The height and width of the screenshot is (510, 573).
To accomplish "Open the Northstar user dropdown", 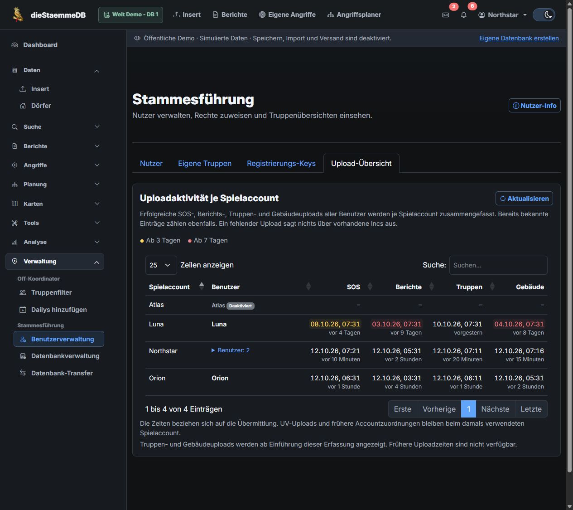I will tap(503, 15).
